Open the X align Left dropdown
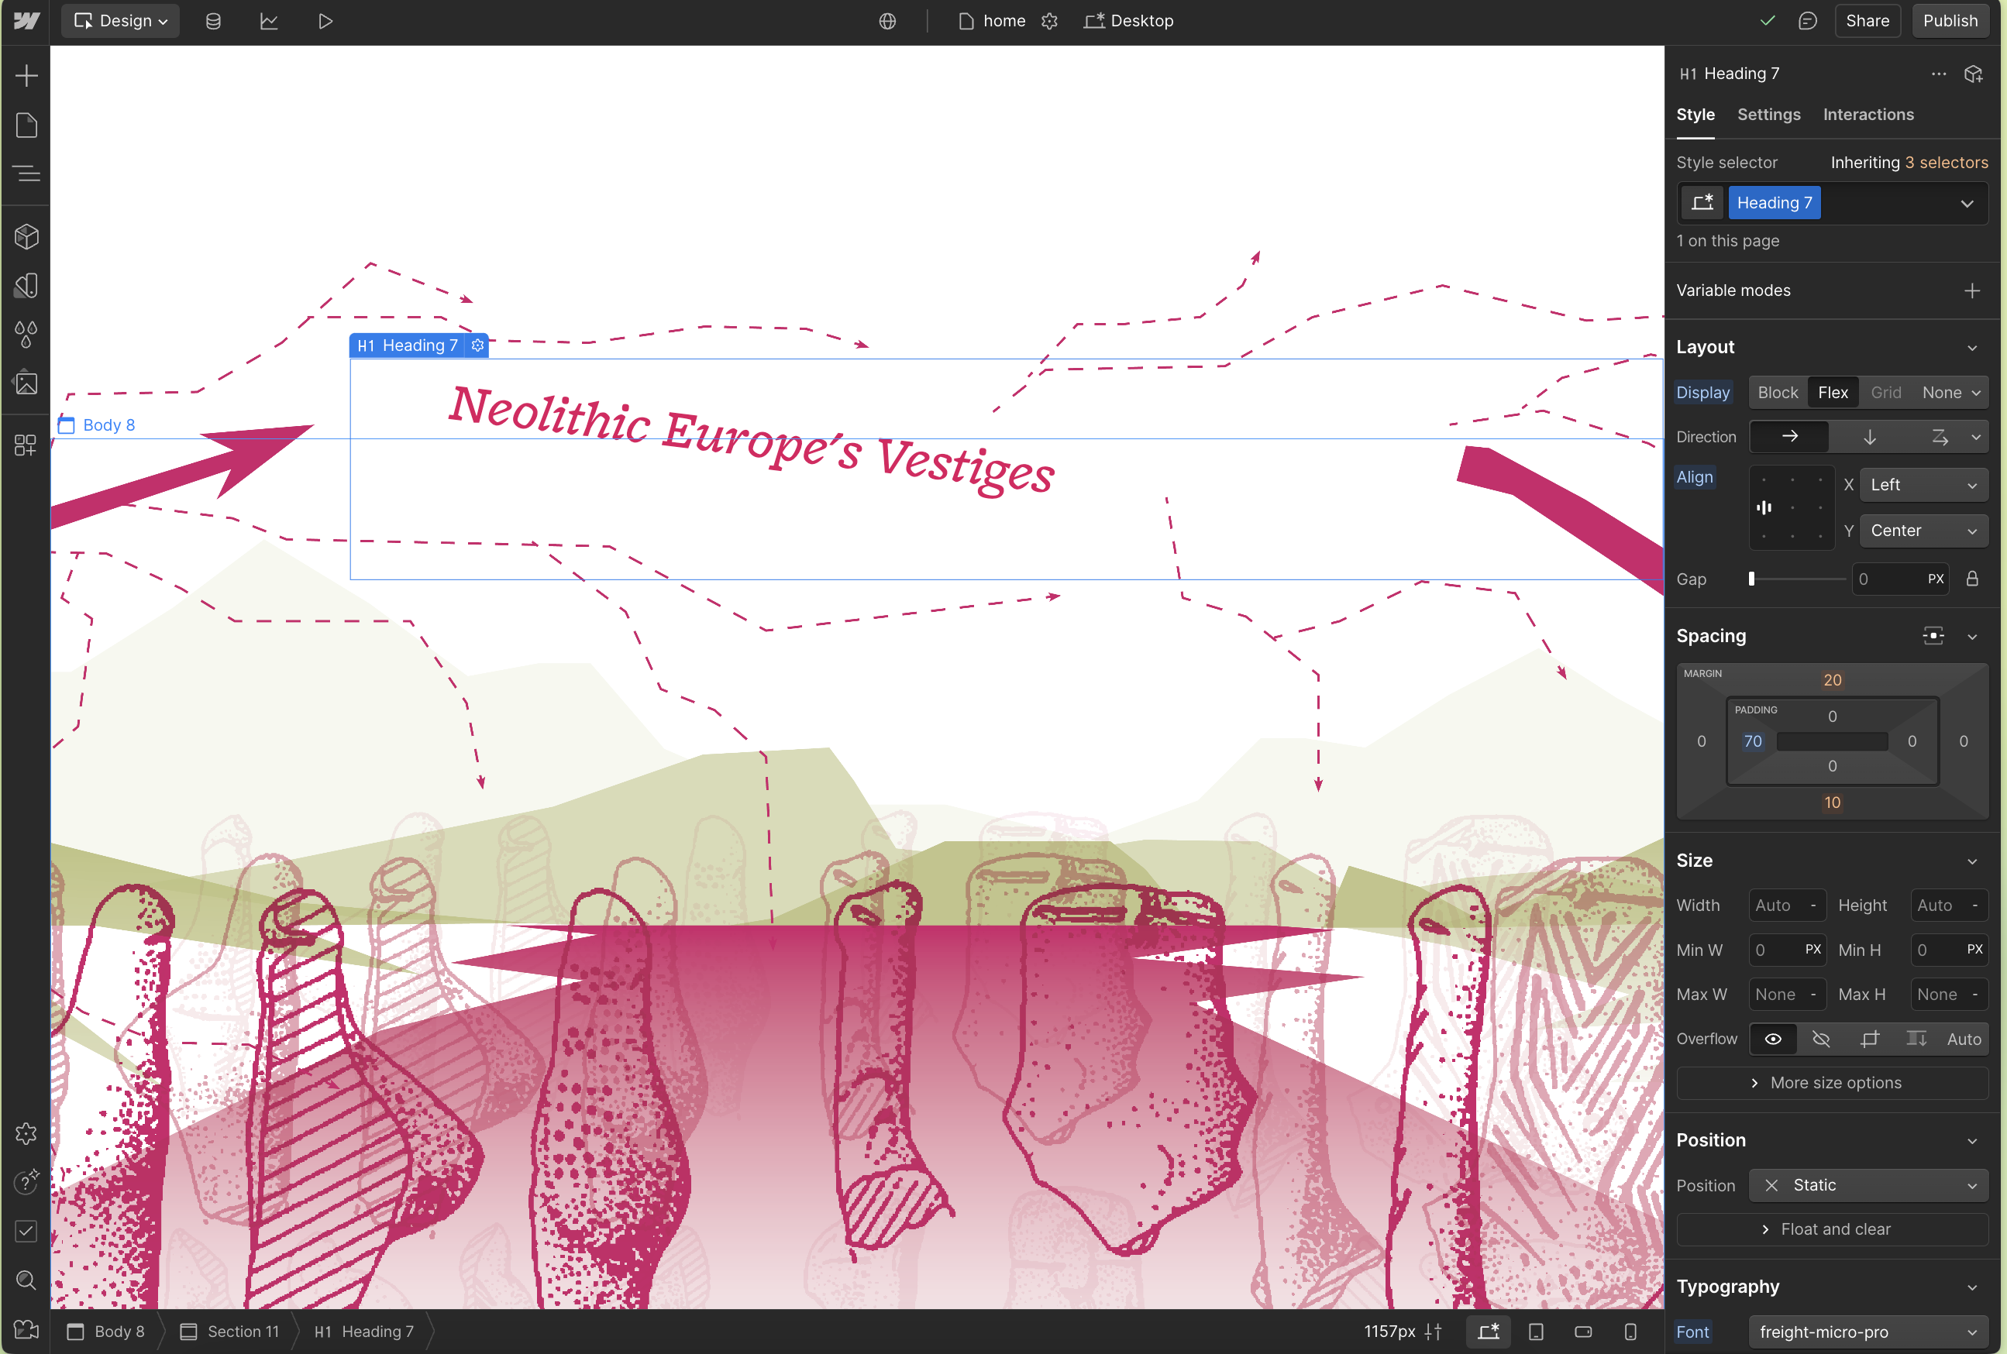Image resolution: width=2007 pixels, height=1354 pixels. click(1923, 486)
